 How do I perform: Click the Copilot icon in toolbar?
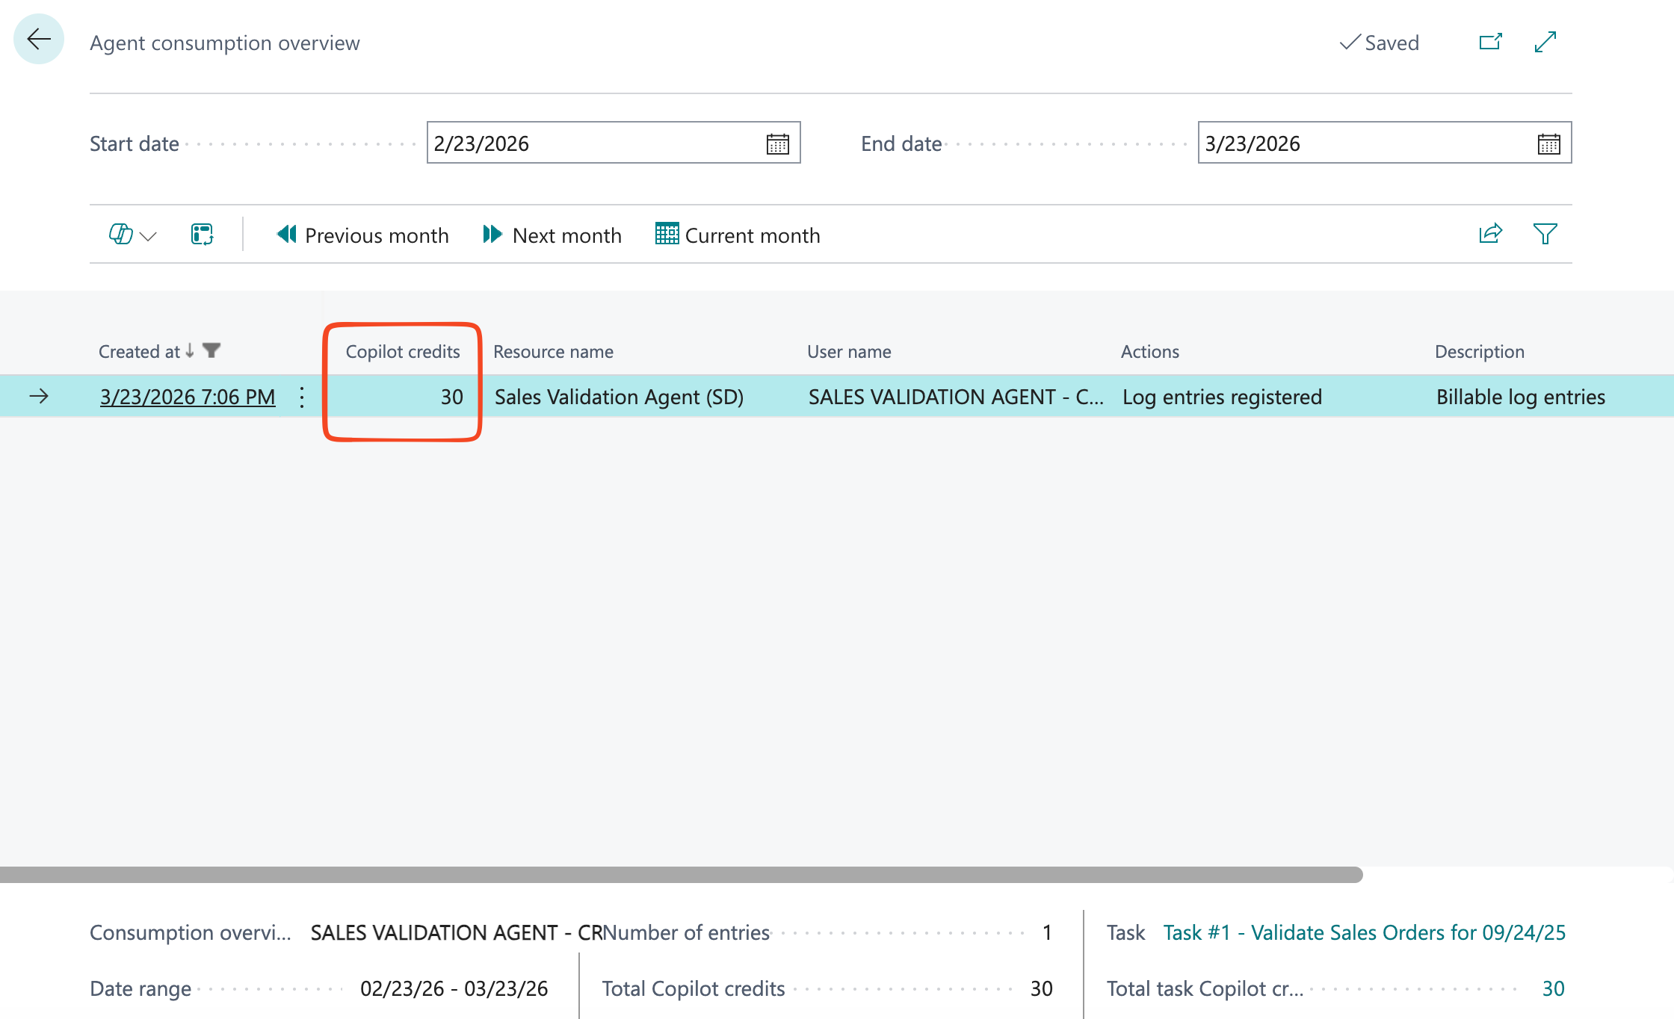click(120, 235)
